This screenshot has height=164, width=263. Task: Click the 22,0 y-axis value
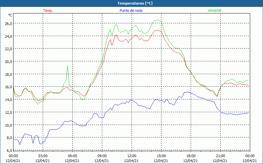click(9, 49)
